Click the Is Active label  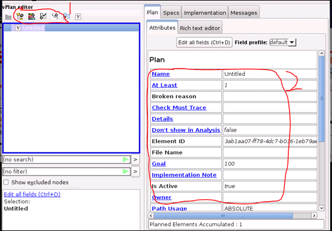click(x=165, y=186)
